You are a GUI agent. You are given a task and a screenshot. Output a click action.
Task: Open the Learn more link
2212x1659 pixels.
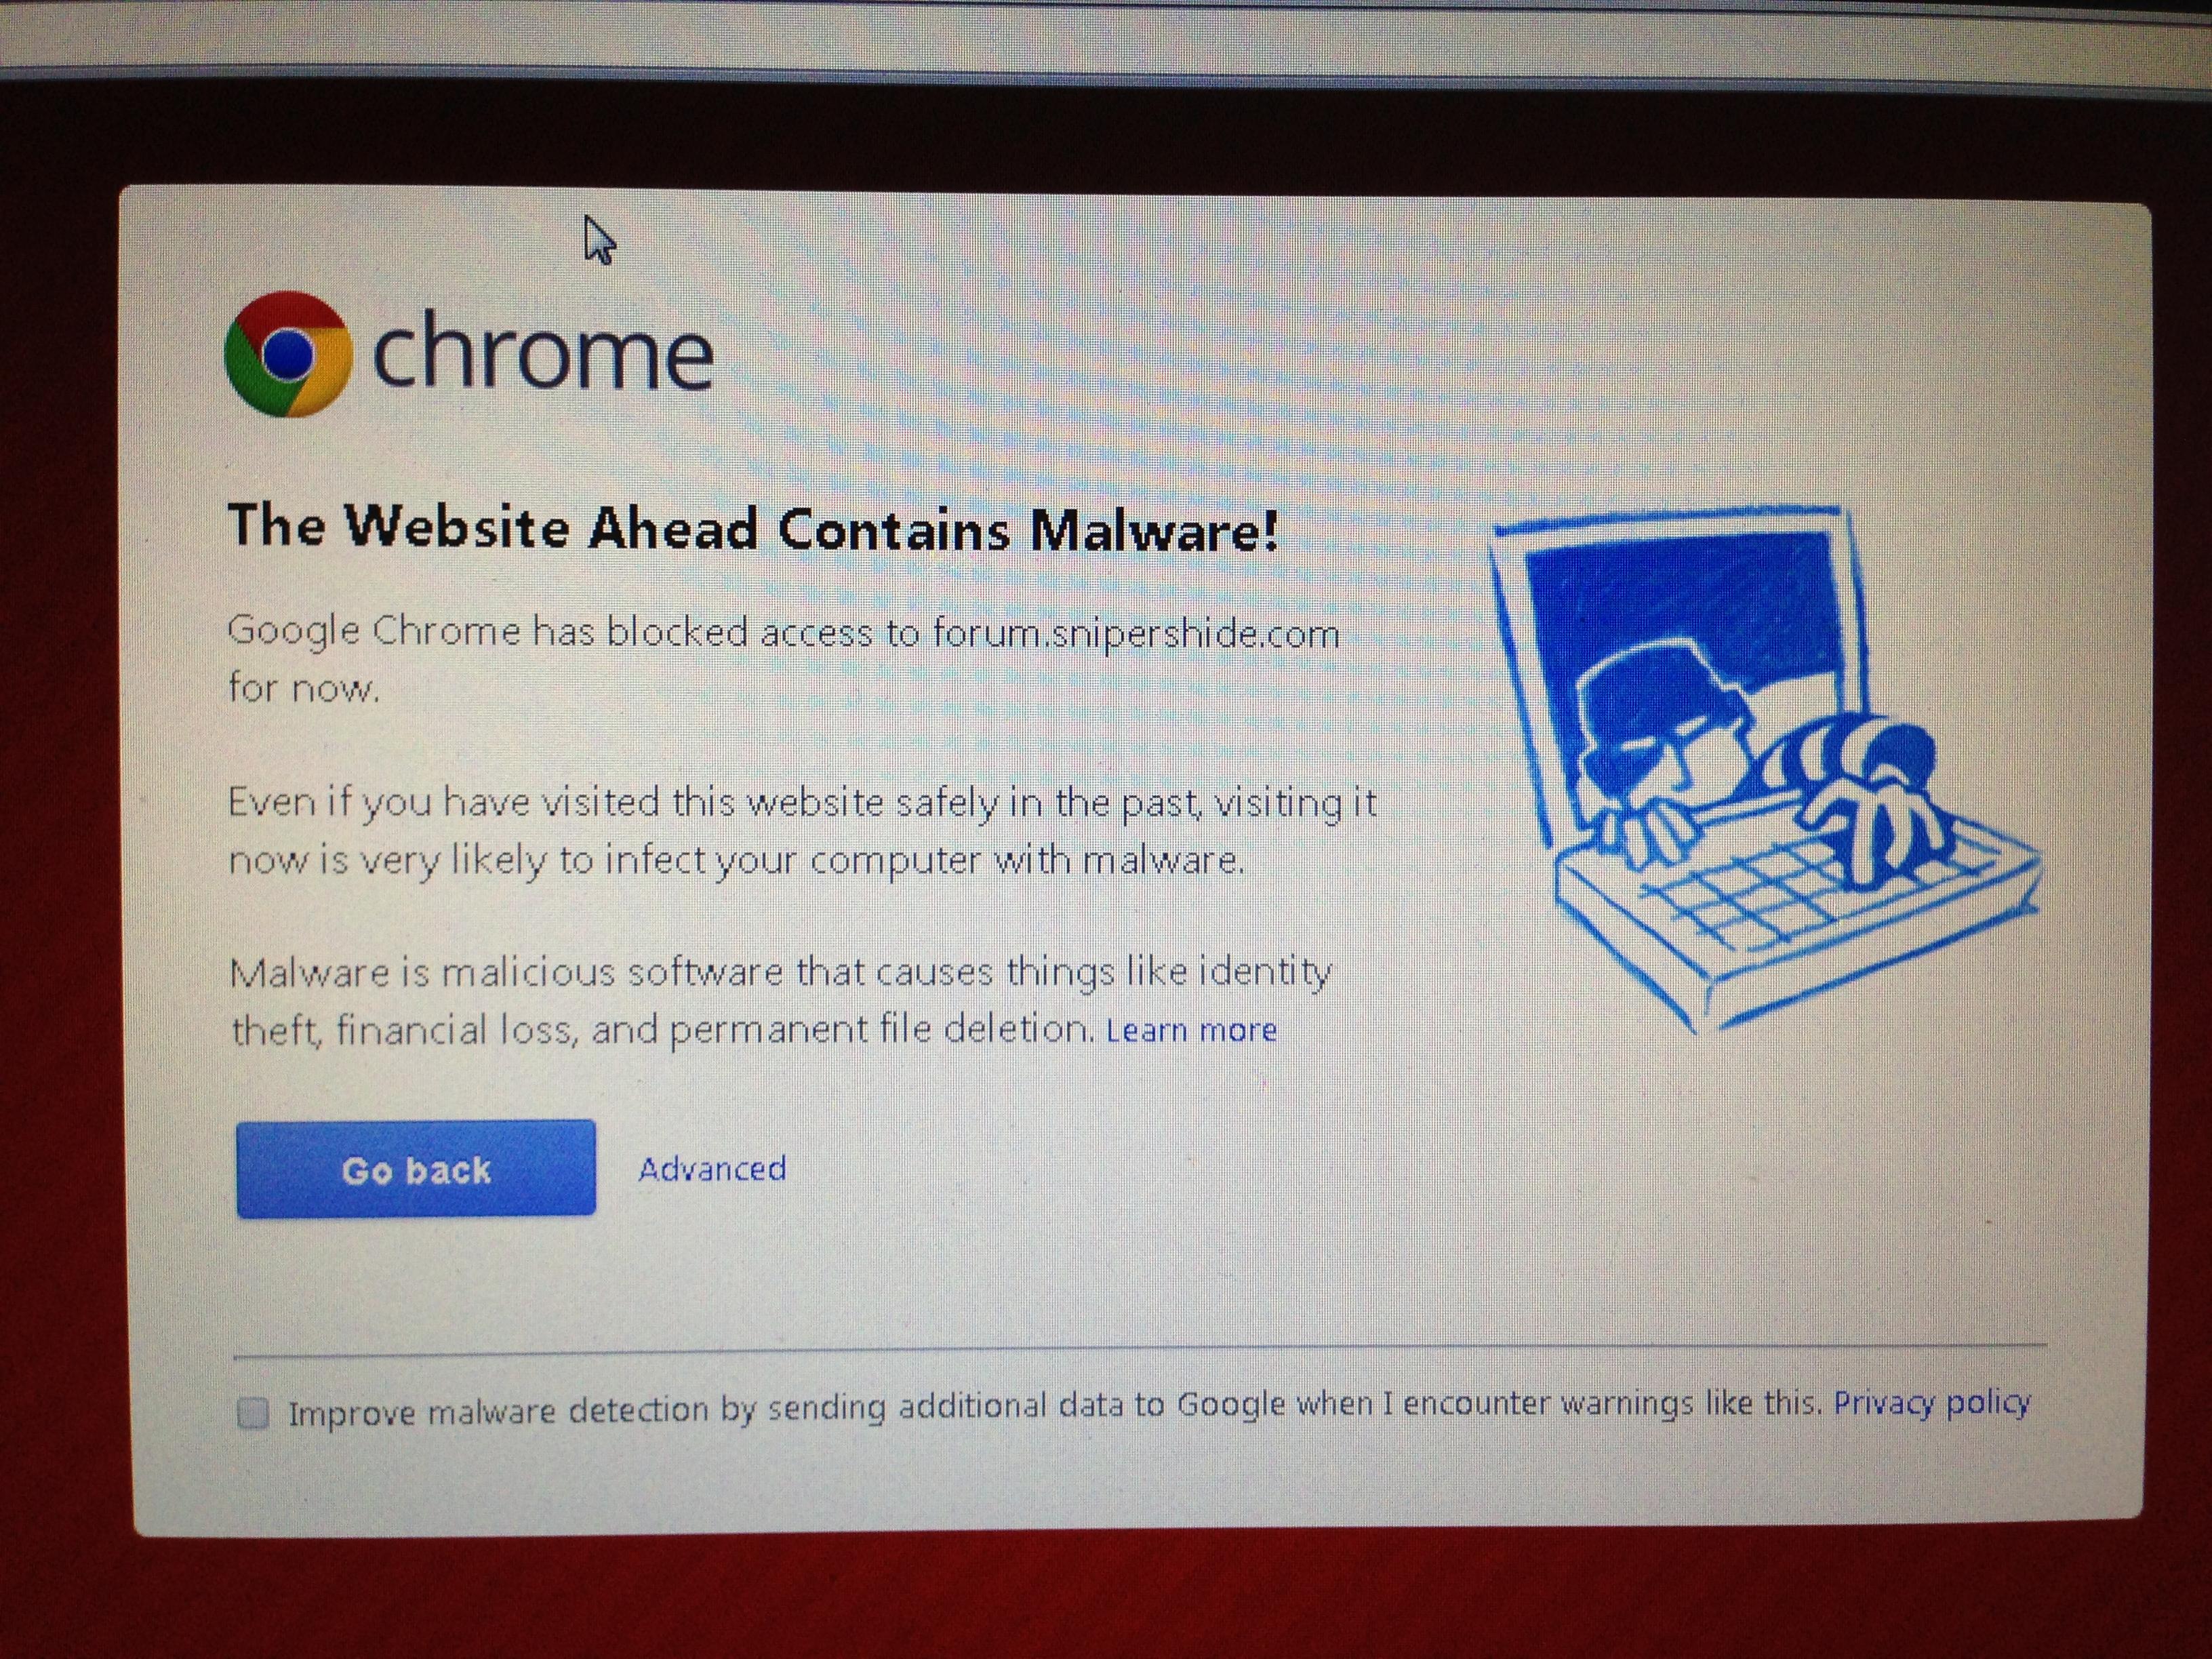click(x=1191, y=1030)
